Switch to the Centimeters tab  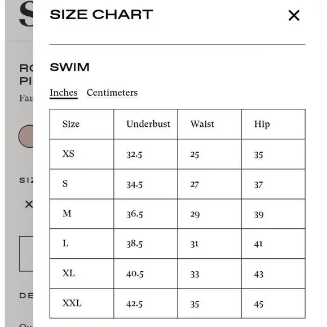click(x=112, y=92)
